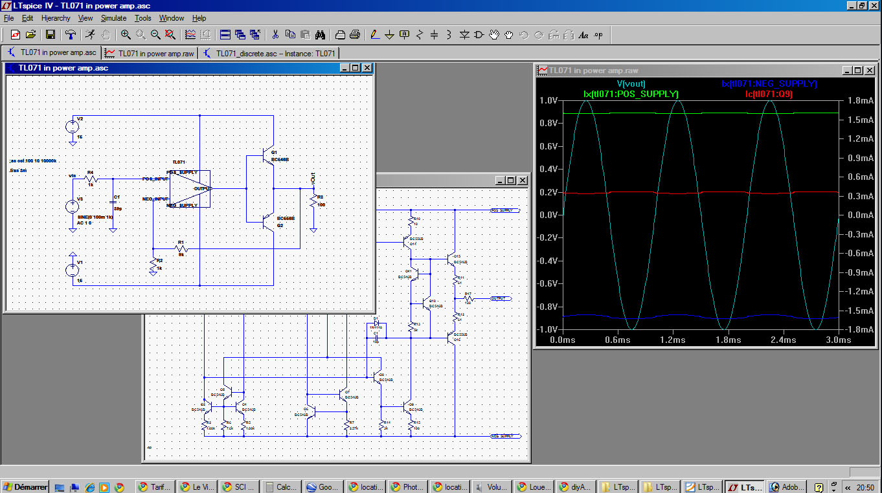The height and width of the screenshot is (493, 882).
Task: Halt the simulation with the hand icon
Action: [106, 34]
